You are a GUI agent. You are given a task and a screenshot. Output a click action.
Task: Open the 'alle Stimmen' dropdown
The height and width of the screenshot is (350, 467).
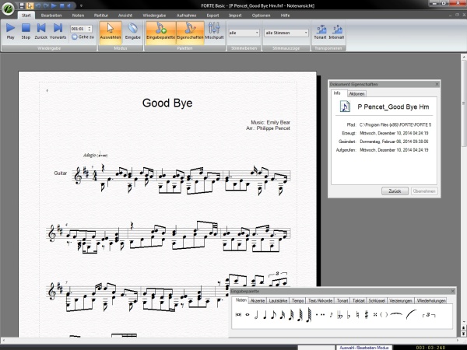point(286,33)
